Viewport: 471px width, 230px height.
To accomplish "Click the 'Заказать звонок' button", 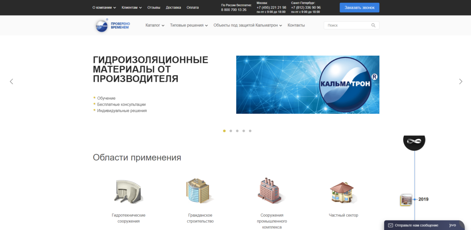I will pyautogui.click(x=359, y=8).
